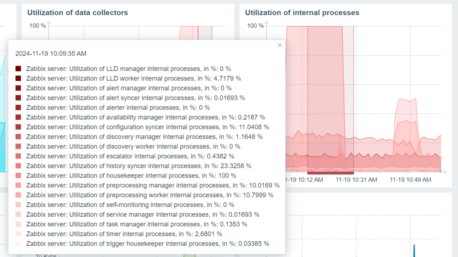
Task: Click the preprocessing worker legend entry text
Action: click(150, 195)
